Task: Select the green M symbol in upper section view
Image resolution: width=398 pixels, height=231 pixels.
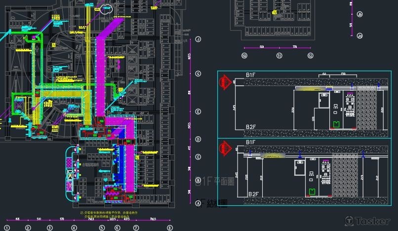Action: tap(336, 124)
